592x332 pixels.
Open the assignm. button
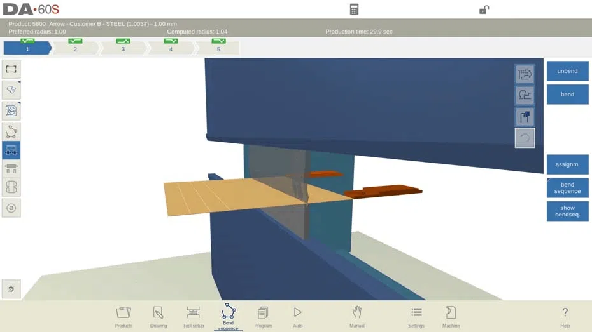point(567,164)
